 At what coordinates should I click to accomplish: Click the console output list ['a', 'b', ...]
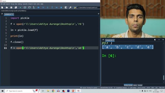pos(128,47)
